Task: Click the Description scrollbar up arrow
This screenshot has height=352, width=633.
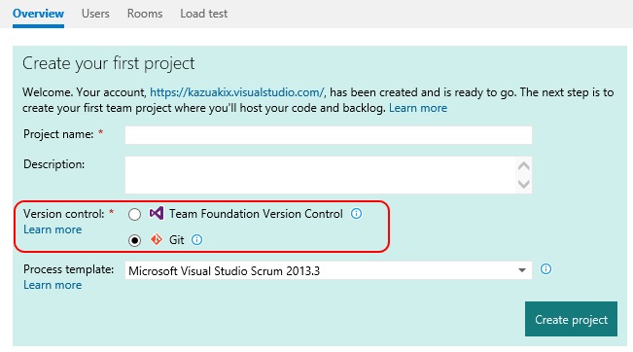Action: 523,166
